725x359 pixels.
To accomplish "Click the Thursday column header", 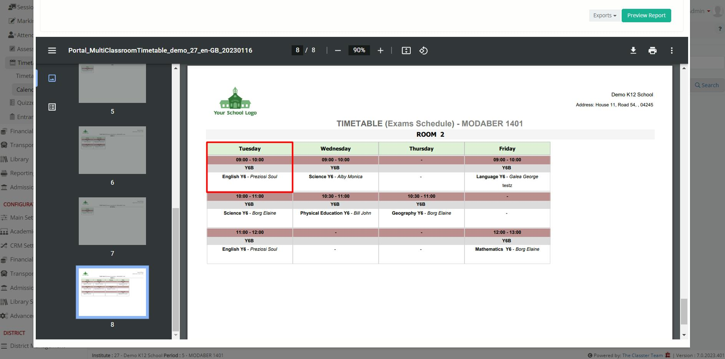I will [421, 149].
